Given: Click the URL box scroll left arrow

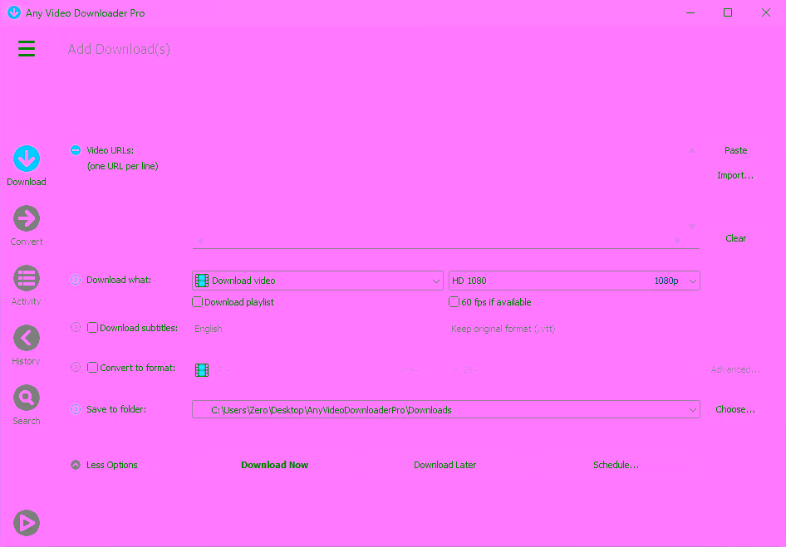Looking at the screenshot, I should click(200, 241).
